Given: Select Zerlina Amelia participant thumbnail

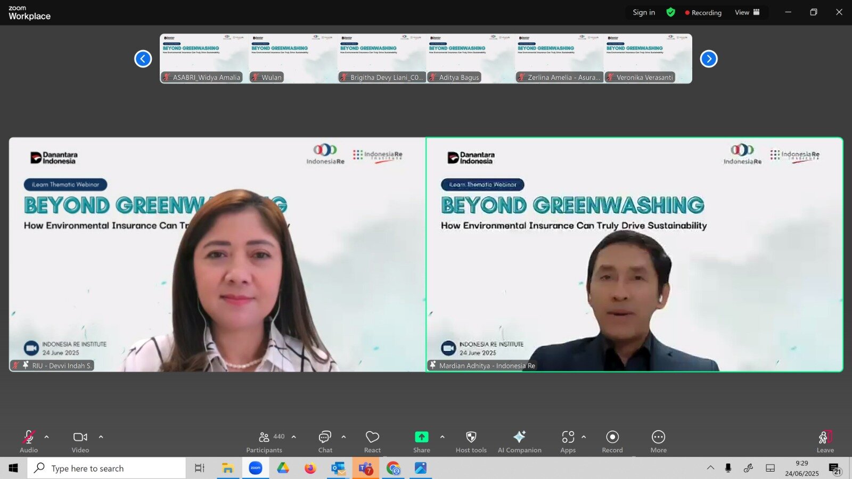Looking at the screenshot, I should (559, 59).
